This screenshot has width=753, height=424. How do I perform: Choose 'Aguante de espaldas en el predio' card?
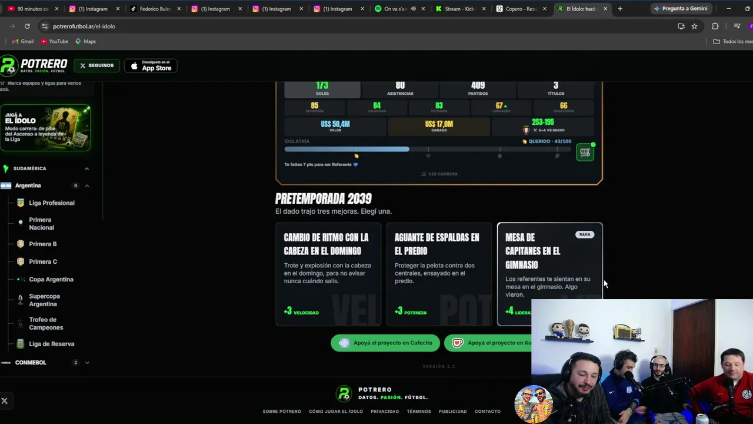tap(439, 274)
